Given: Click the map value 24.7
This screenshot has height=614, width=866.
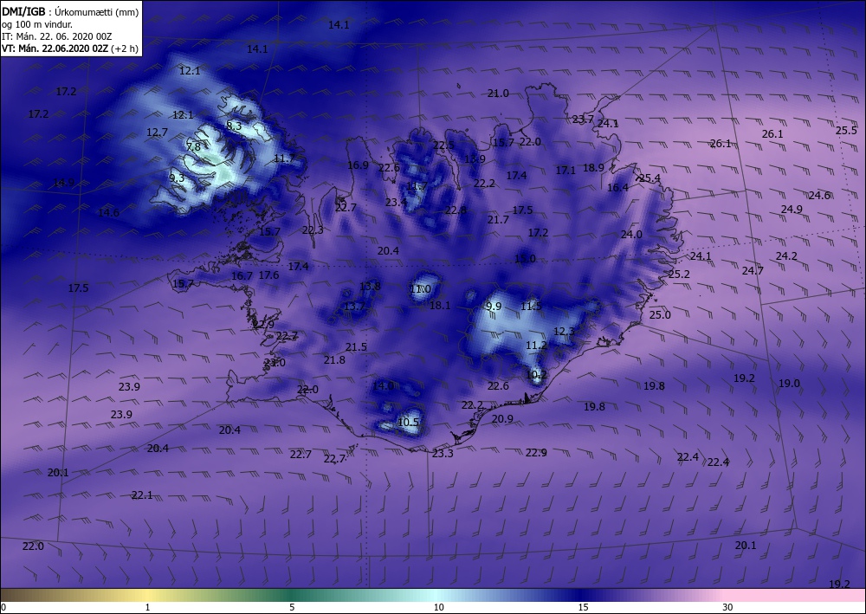Looking at the screenshot, I should point(753,270).
